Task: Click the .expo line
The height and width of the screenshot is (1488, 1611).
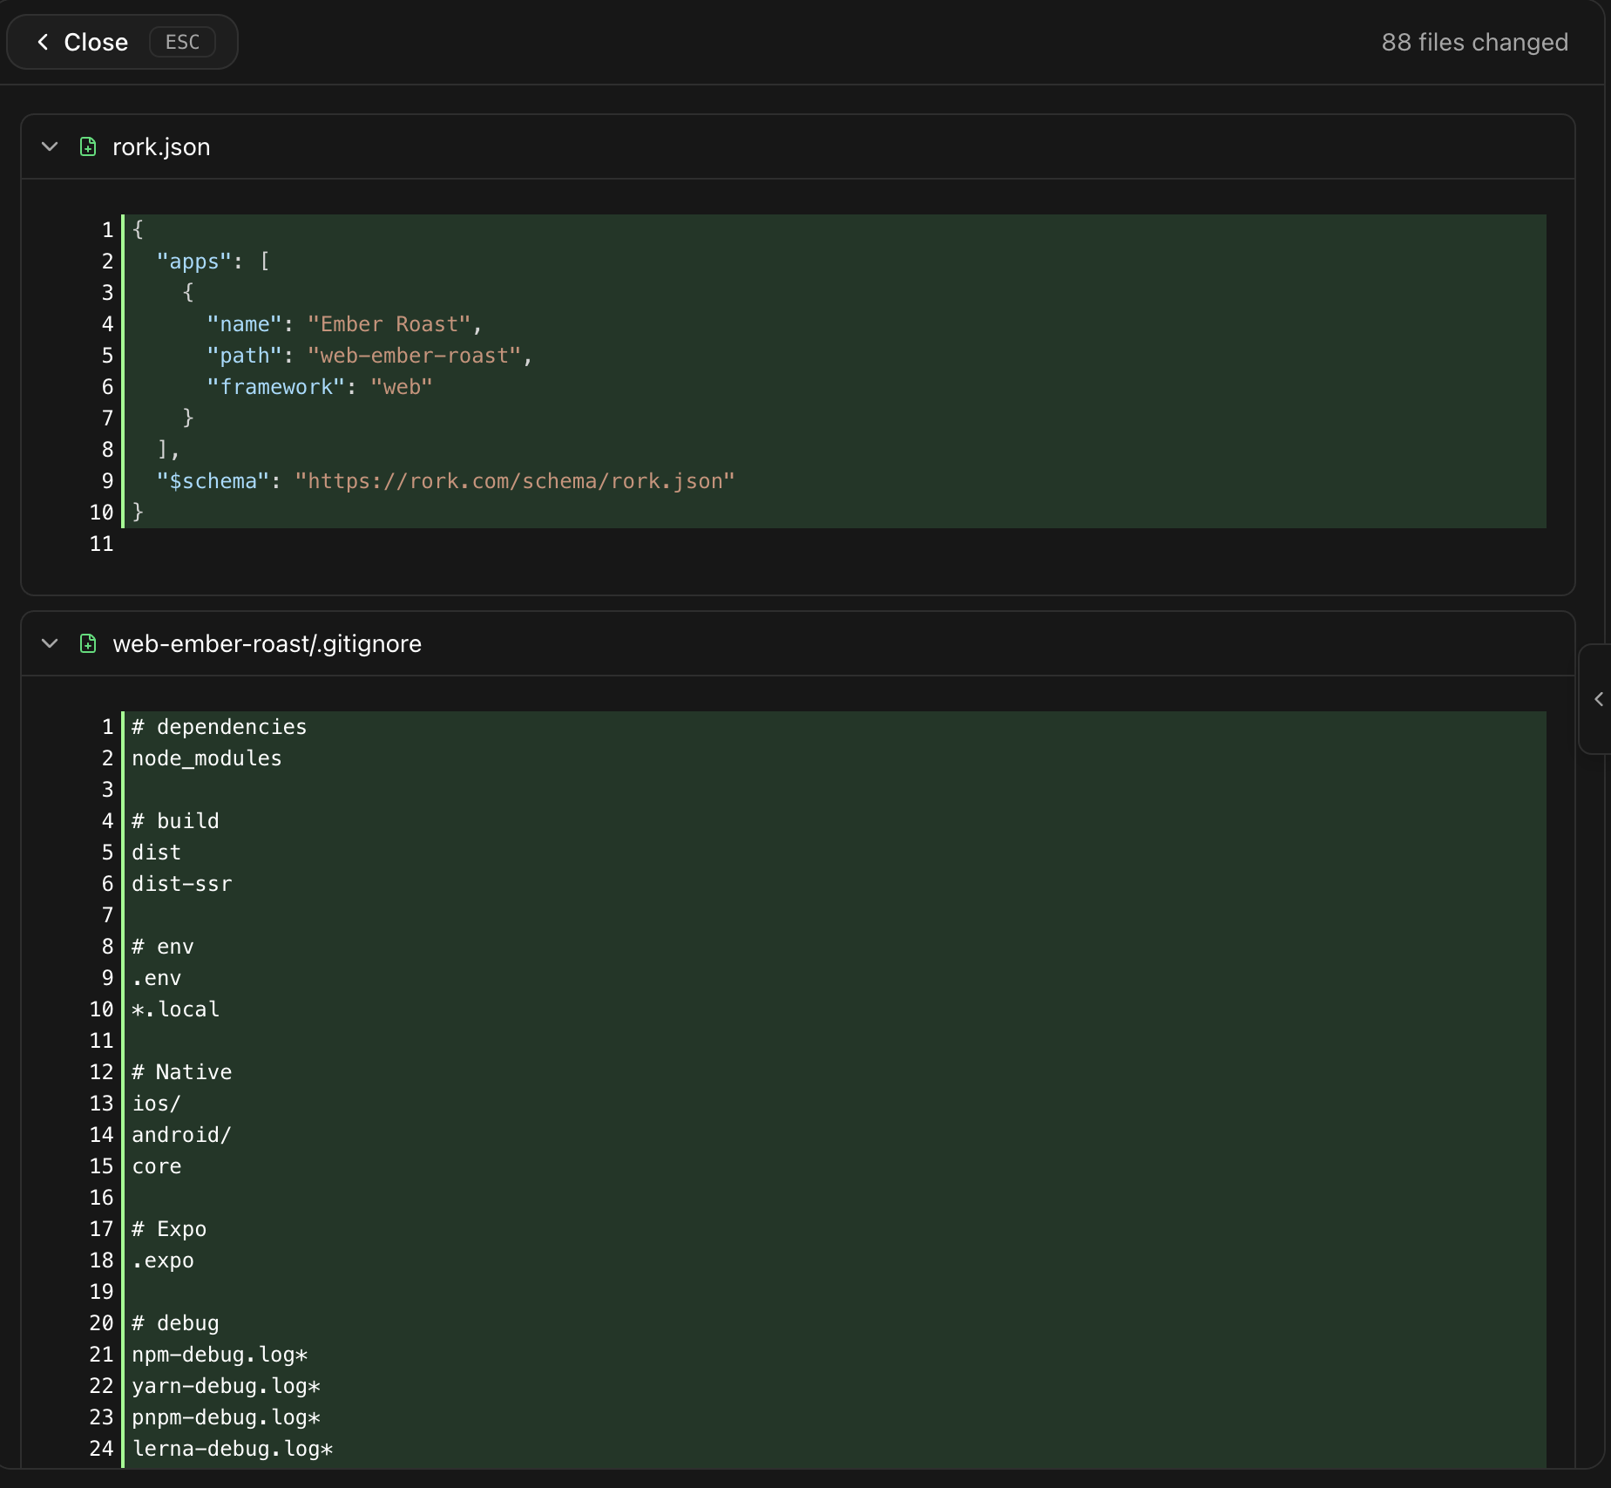Action: point(835,1260)
